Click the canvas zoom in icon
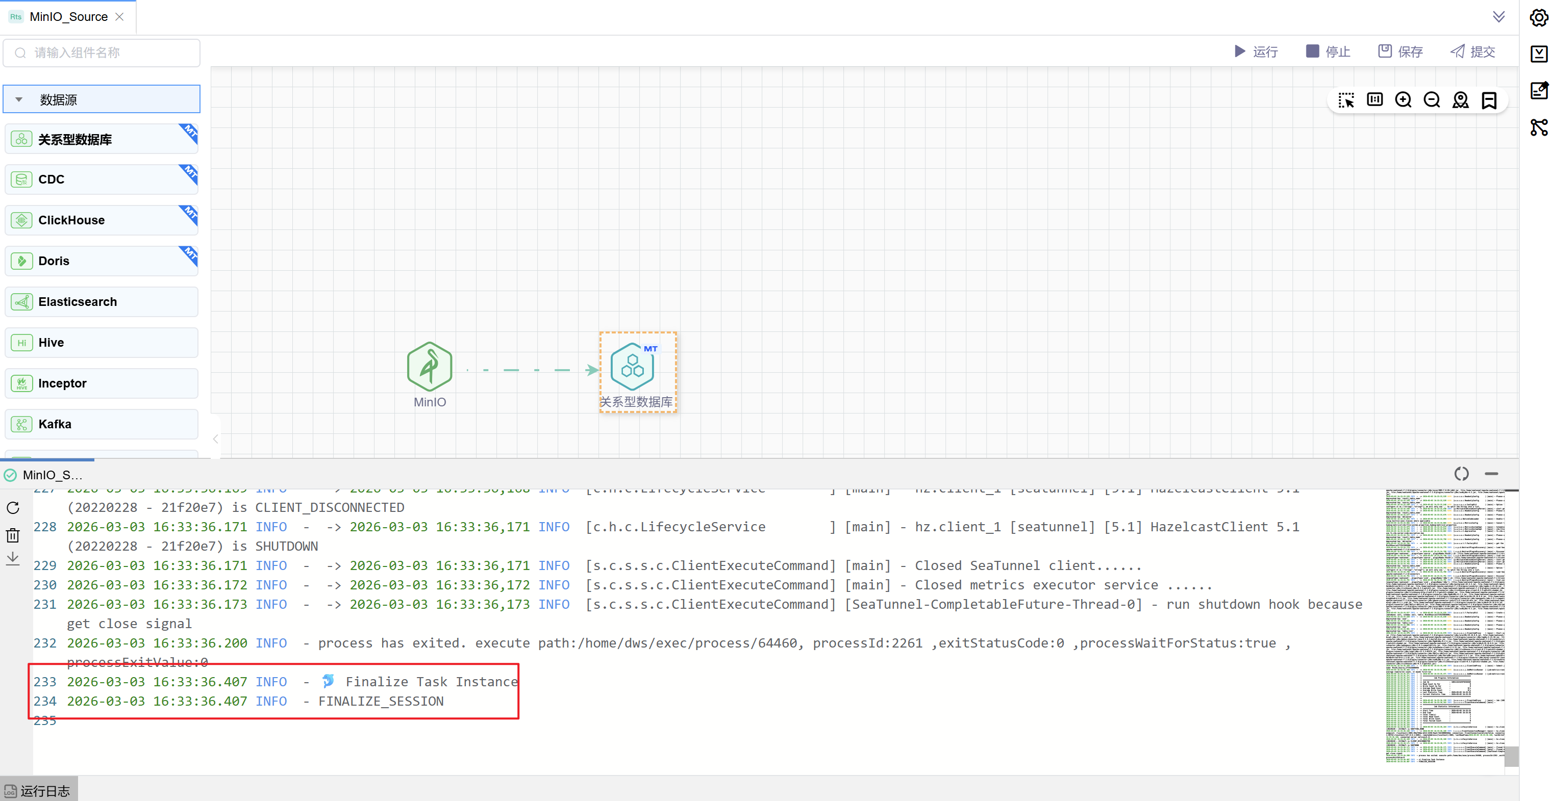1552x801 pixels. coord(1403,100)
